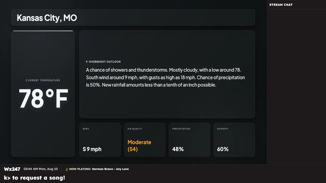Click the Overnight Outlook bullet dot
Screen dimensions: 326x183
coord(87,62)
